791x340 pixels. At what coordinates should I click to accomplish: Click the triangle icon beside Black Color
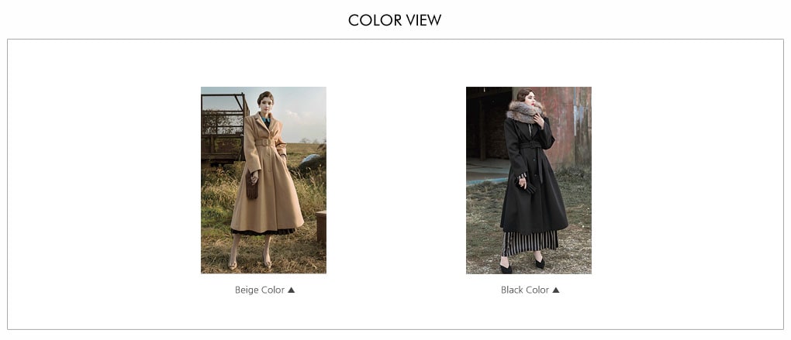coord(556,290)
